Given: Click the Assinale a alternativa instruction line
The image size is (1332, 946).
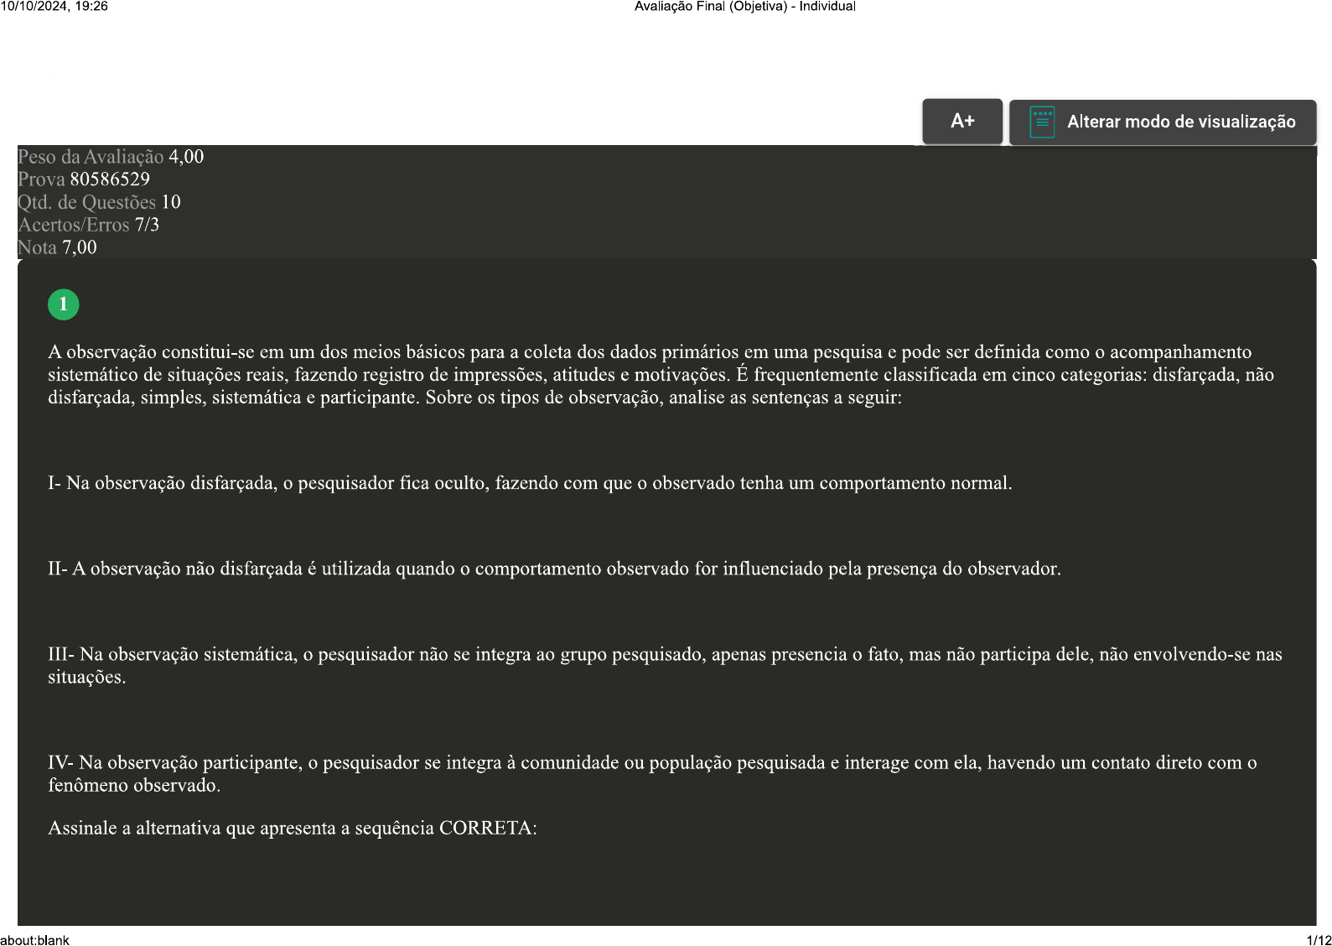Looking at the screenshot, I should (x=292, y=829).
